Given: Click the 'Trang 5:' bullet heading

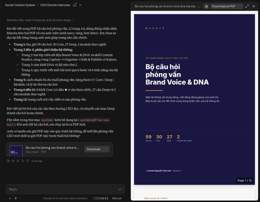Looking at the screenshot, I should [x=19, y=80].
